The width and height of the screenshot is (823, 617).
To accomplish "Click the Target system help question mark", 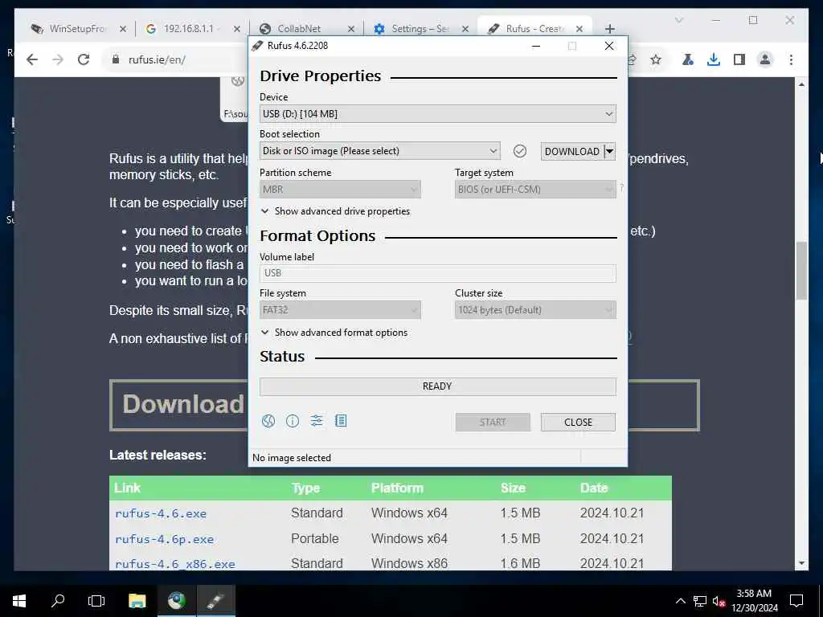I will coord(622,187).
